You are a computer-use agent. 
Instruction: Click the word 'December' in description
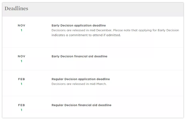coord(104,30)
